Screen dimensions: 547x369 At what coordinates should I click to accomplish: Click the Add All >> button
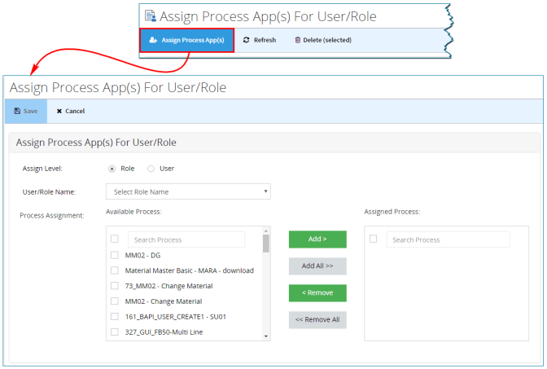317,266
